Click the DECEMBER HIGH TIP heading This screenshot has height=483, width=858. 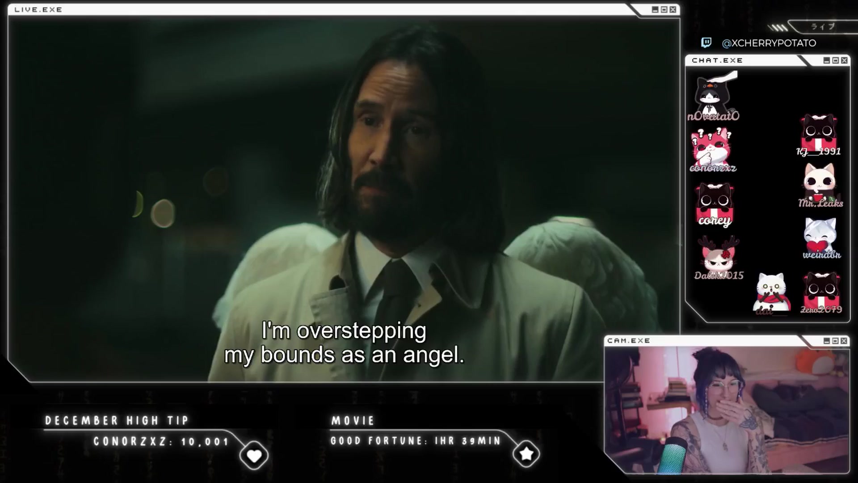click(x=117, y=420)
